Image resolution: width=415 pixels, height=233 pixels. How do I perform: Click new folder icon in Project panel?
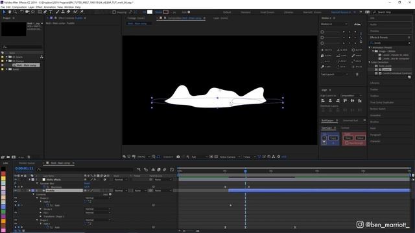(x=8, y=157)
